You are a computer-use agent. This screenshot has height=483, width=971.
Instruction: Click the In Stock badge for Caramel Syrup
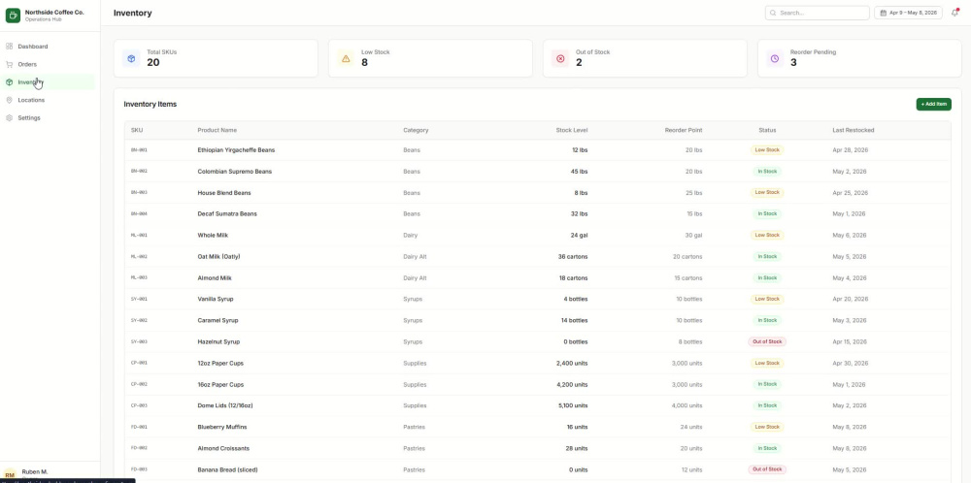pos(767,321)
